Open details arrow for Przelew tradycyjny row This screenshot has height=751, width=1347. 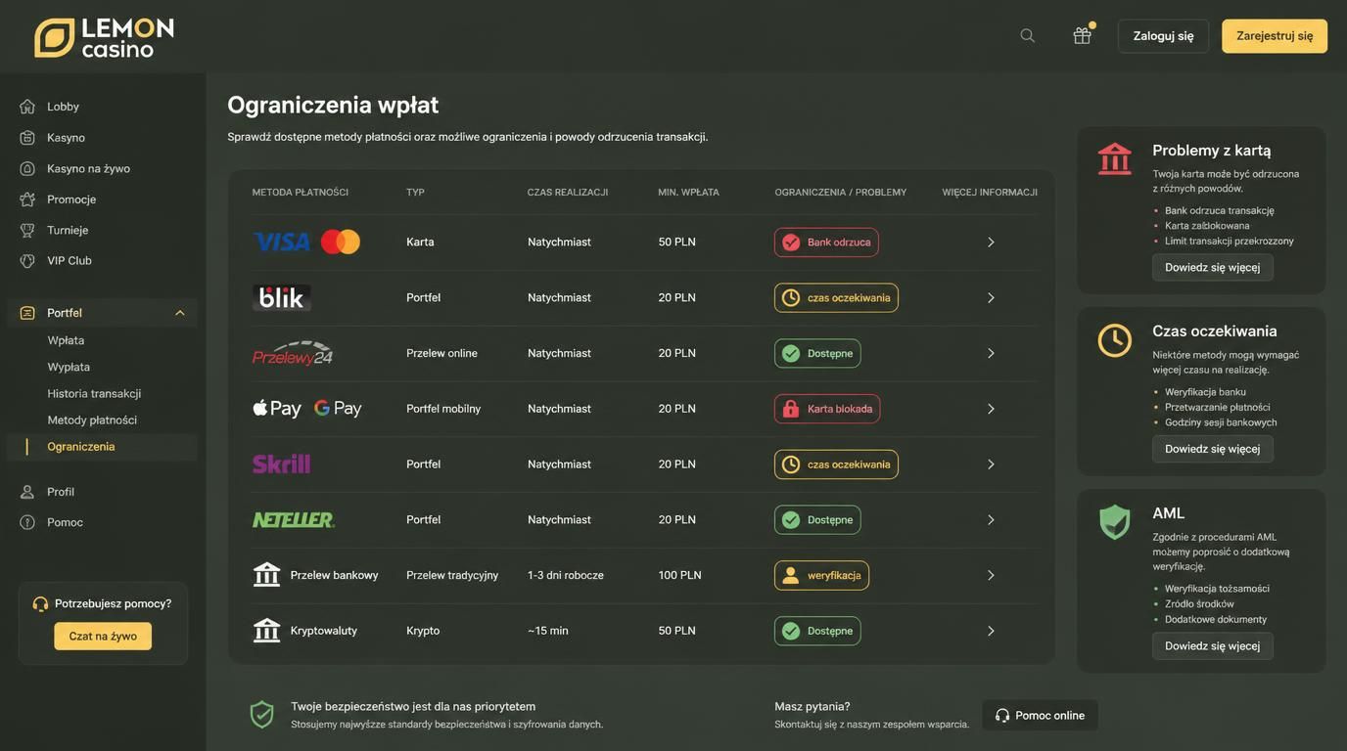coord(991,576)
